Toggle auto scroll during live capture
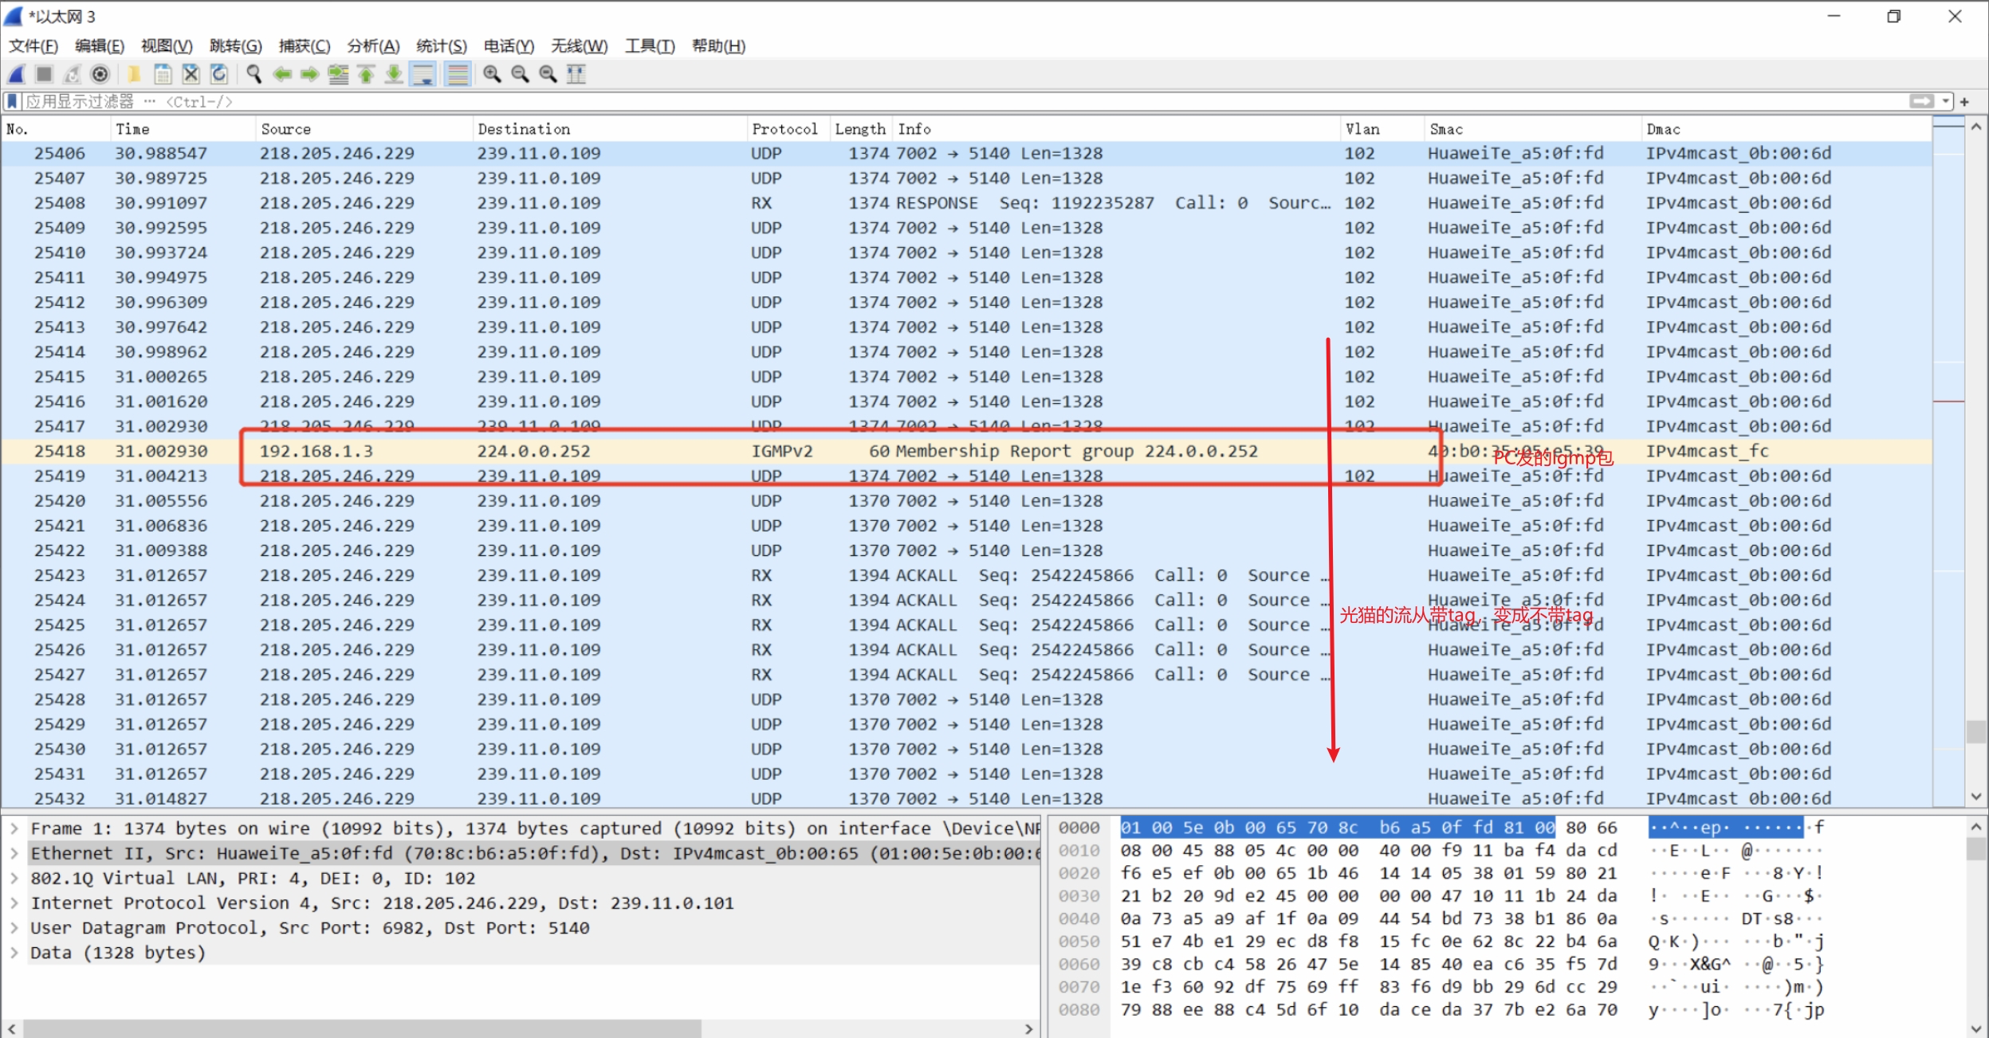The width and height of the screenshot is (1989, 1038). pyautogui.click(x=423, y=75)
